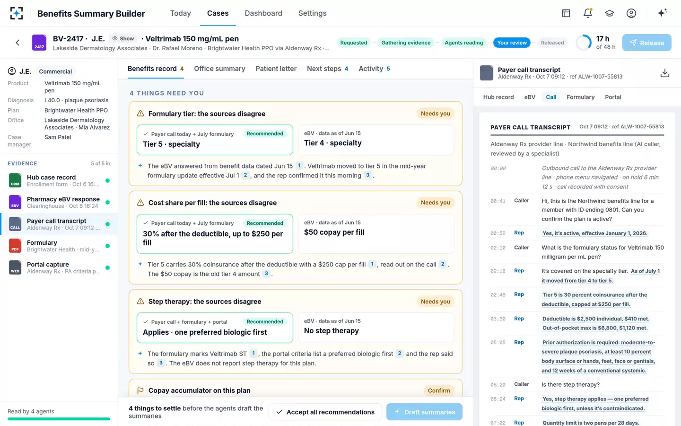Click the Hub case record CRM icon
Screen dimensions: 681x426
pos(15,180)
